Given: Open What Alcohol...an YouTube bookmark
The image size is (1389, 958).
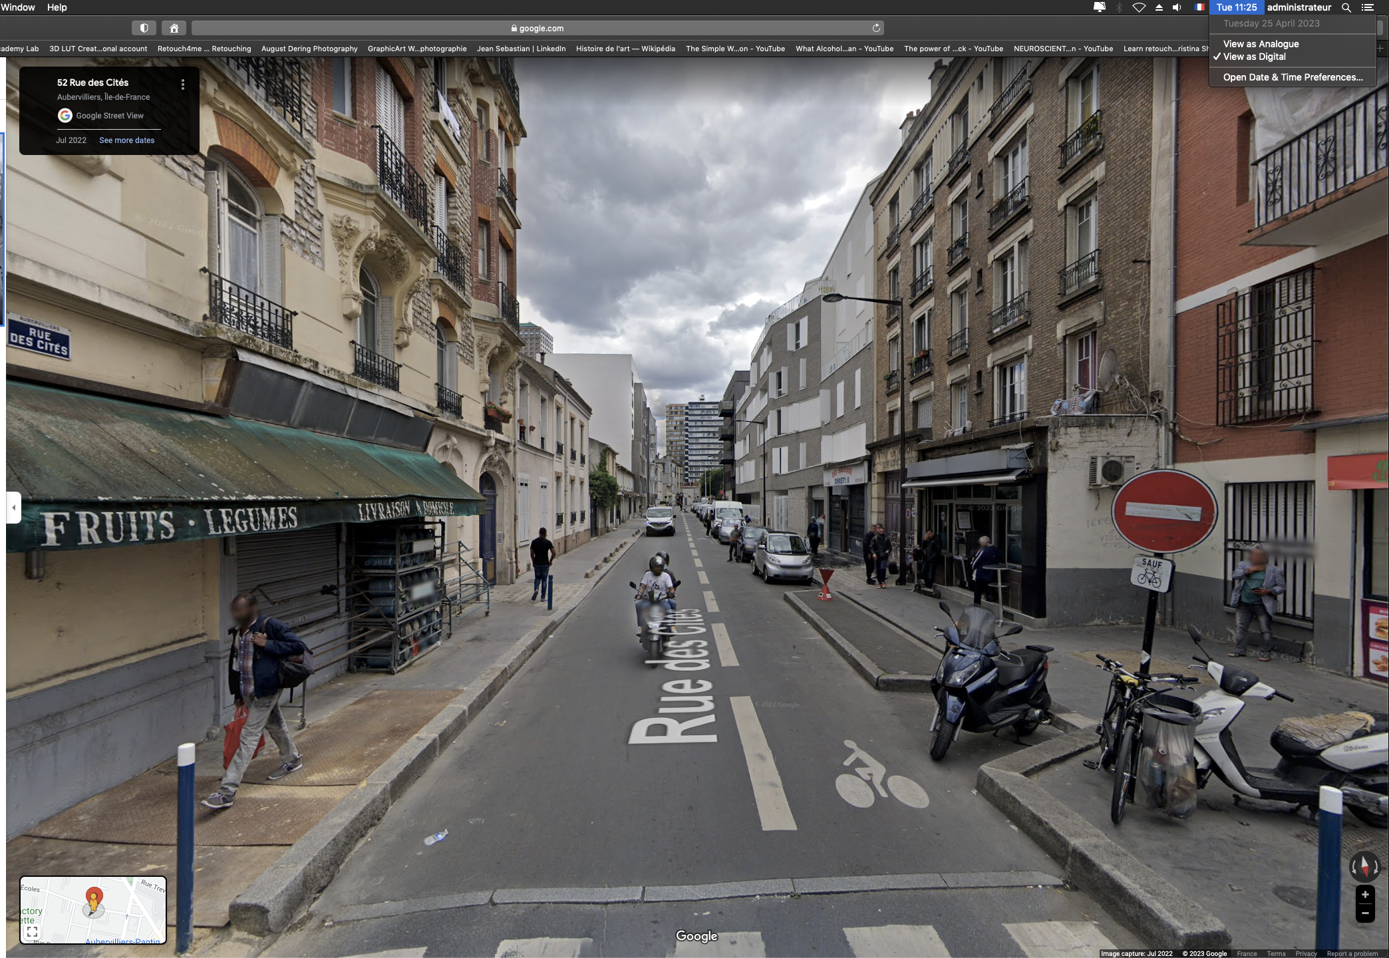Looking at the screenshot, I should coord(844,49).
